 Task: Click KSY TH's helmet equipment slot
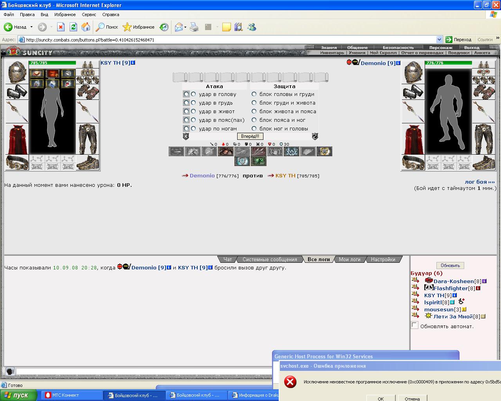[17, 72]
